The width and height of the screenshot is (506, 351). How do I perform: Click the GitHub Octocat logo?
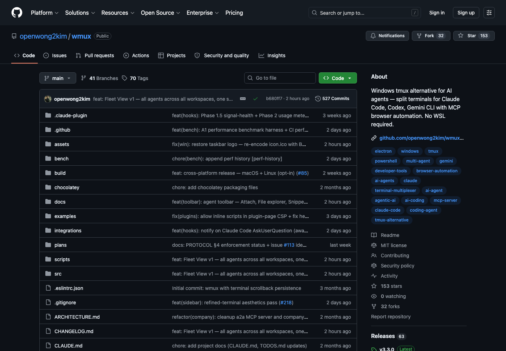point(17,13)
